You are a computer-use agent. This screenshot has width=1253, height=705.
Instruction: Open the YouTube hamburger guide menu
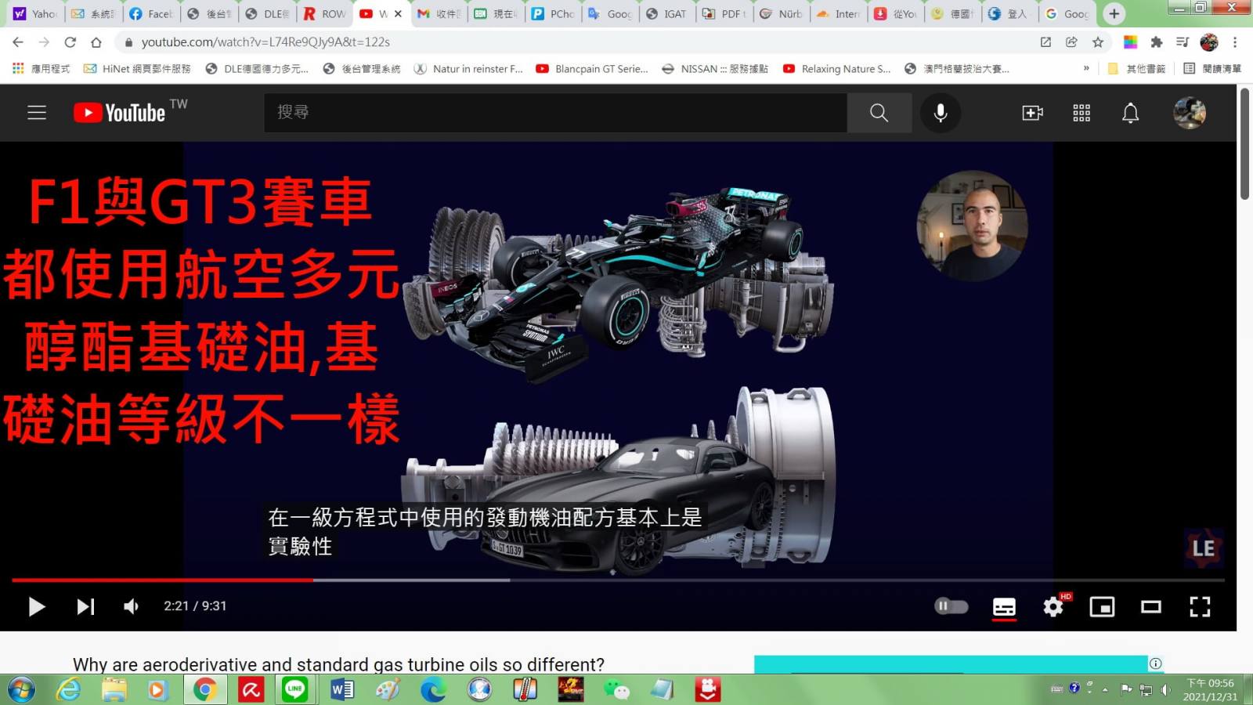click(37, 113)
